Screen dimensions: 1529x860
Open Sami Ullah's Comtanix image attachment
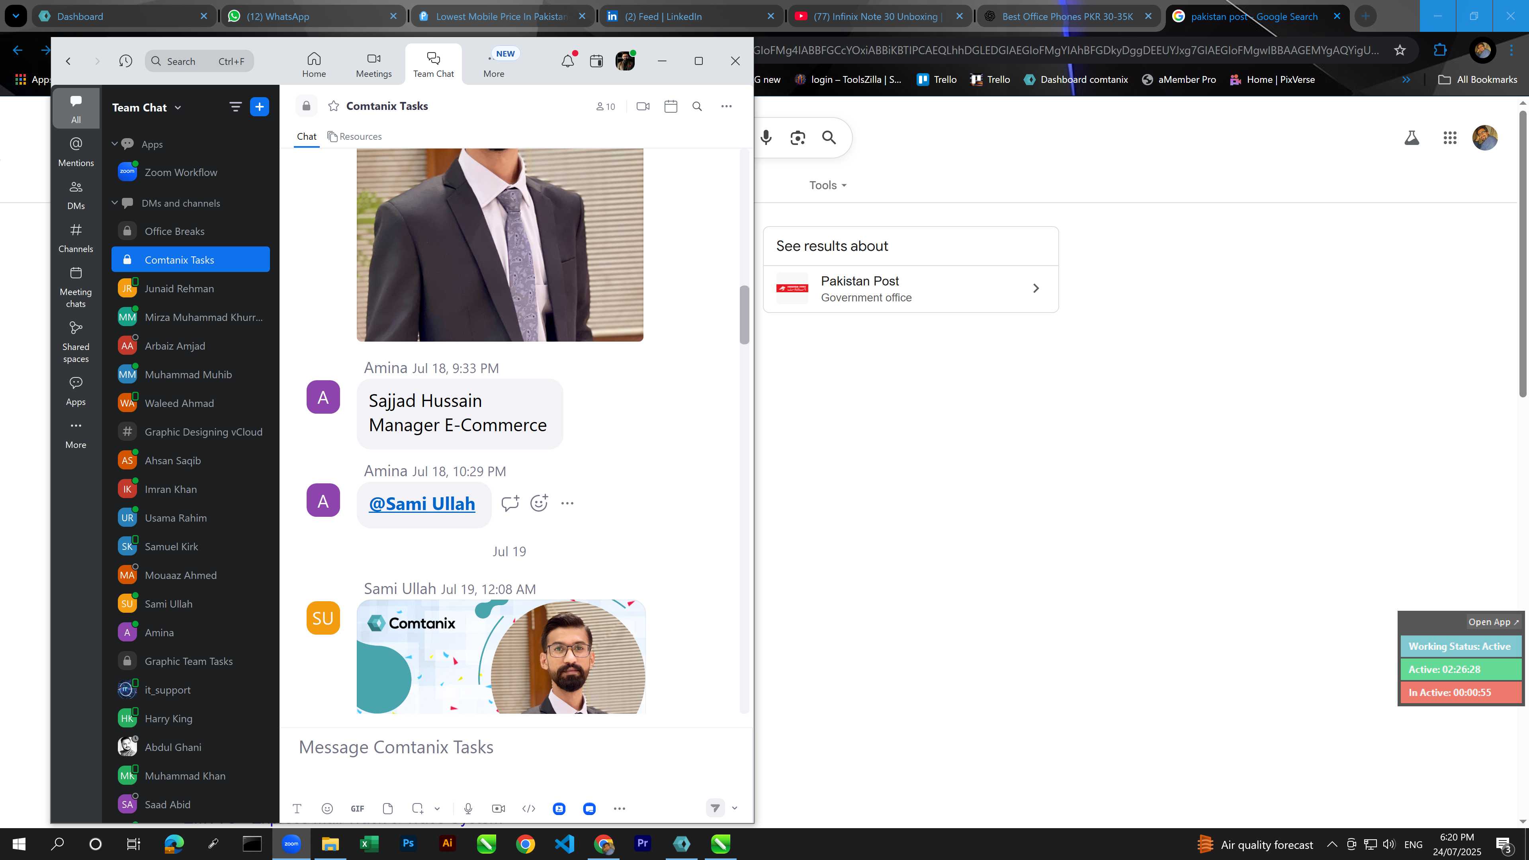pos(501,657)
